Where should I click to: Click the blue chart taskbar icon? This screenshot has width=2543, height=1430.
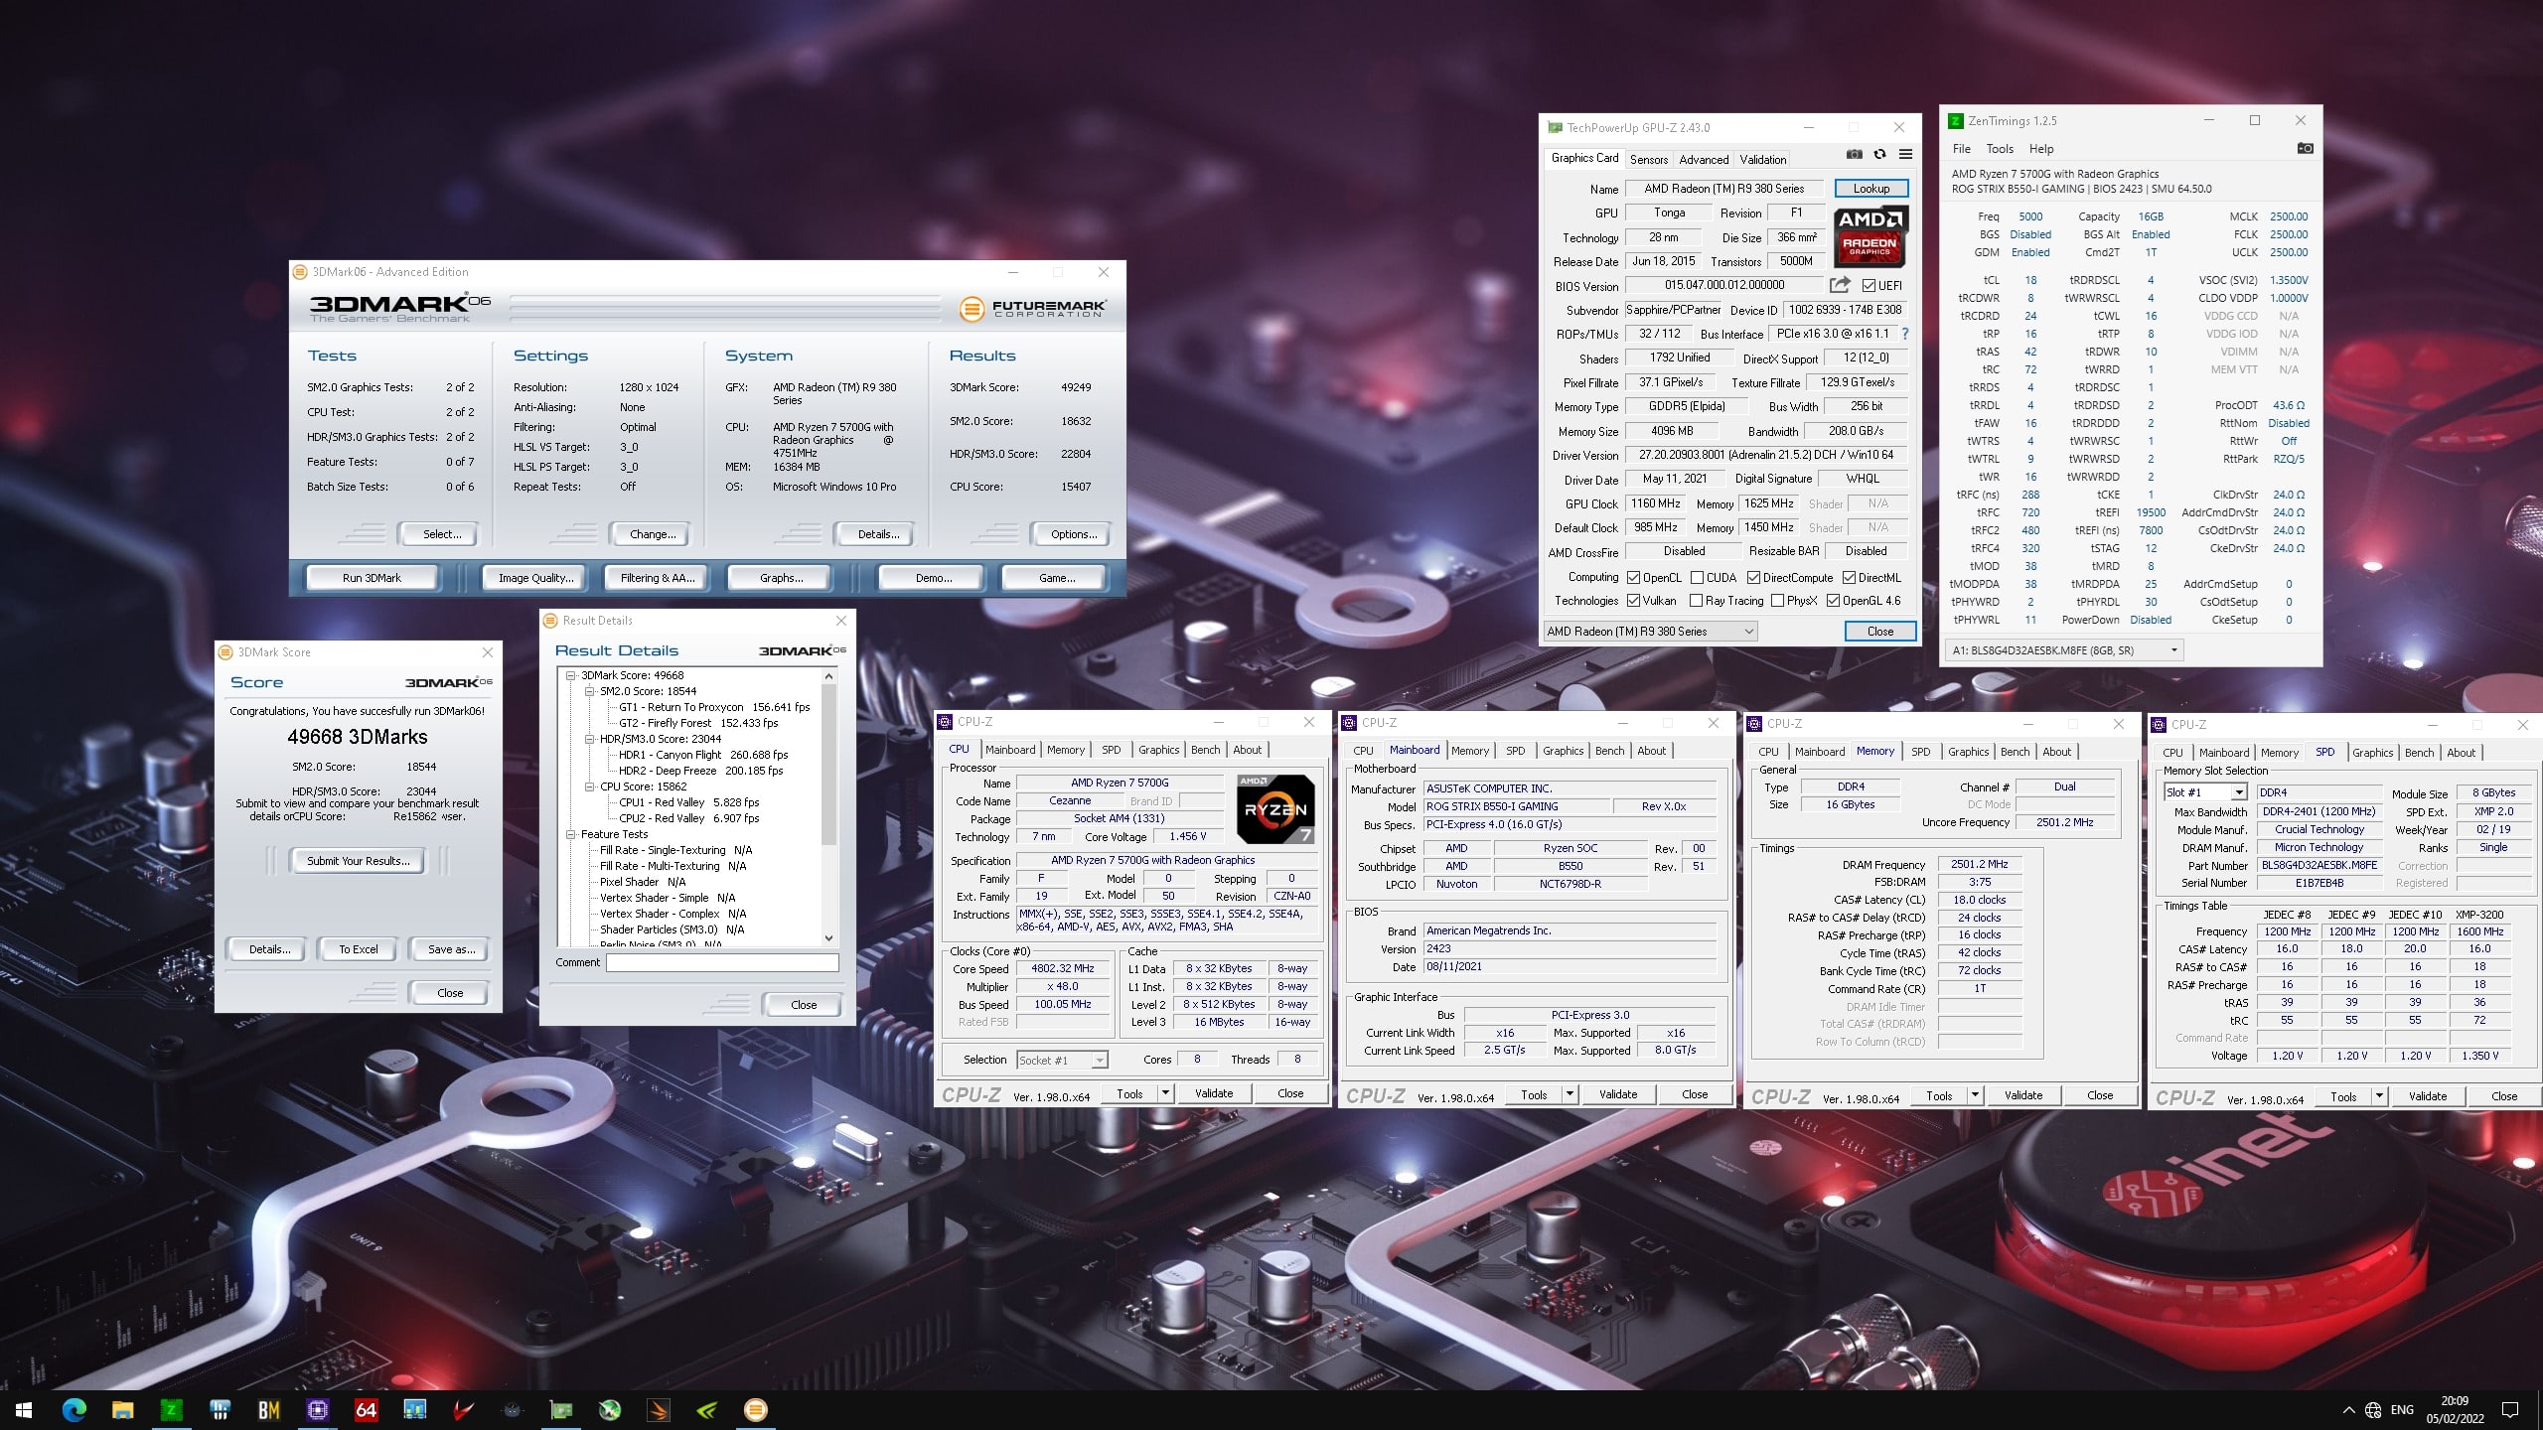tap(415, 1409)
